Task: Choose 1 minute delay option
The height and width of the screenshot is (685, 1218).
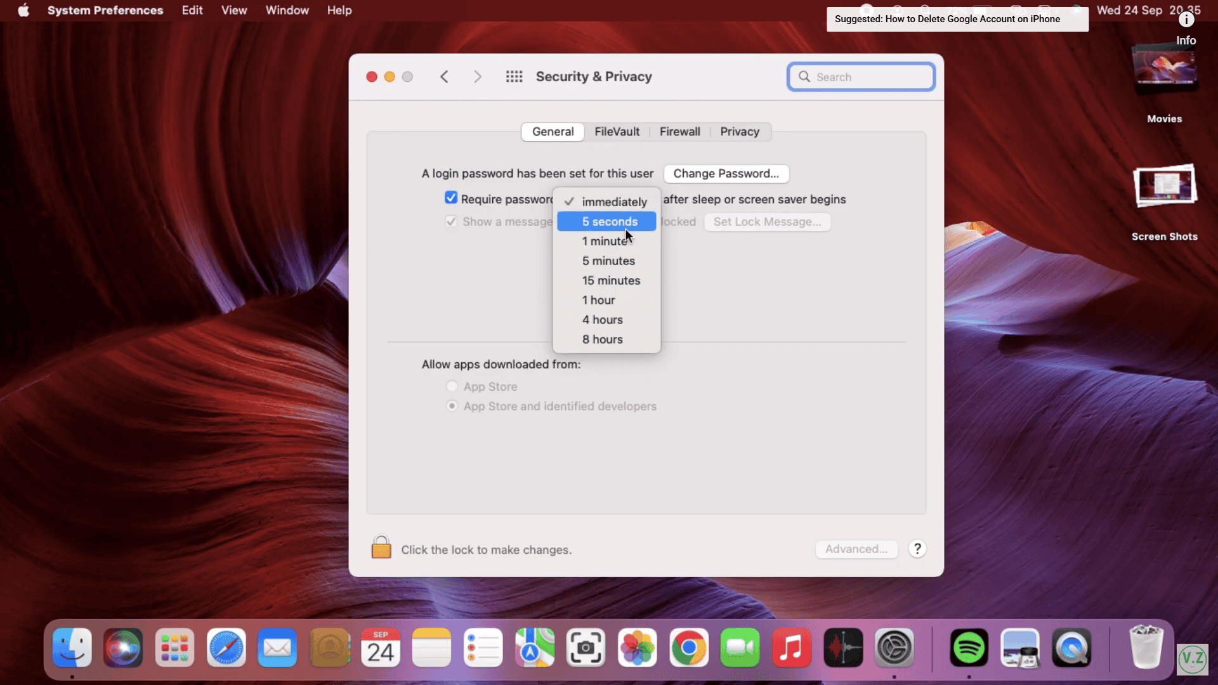Action: point(606,241)
